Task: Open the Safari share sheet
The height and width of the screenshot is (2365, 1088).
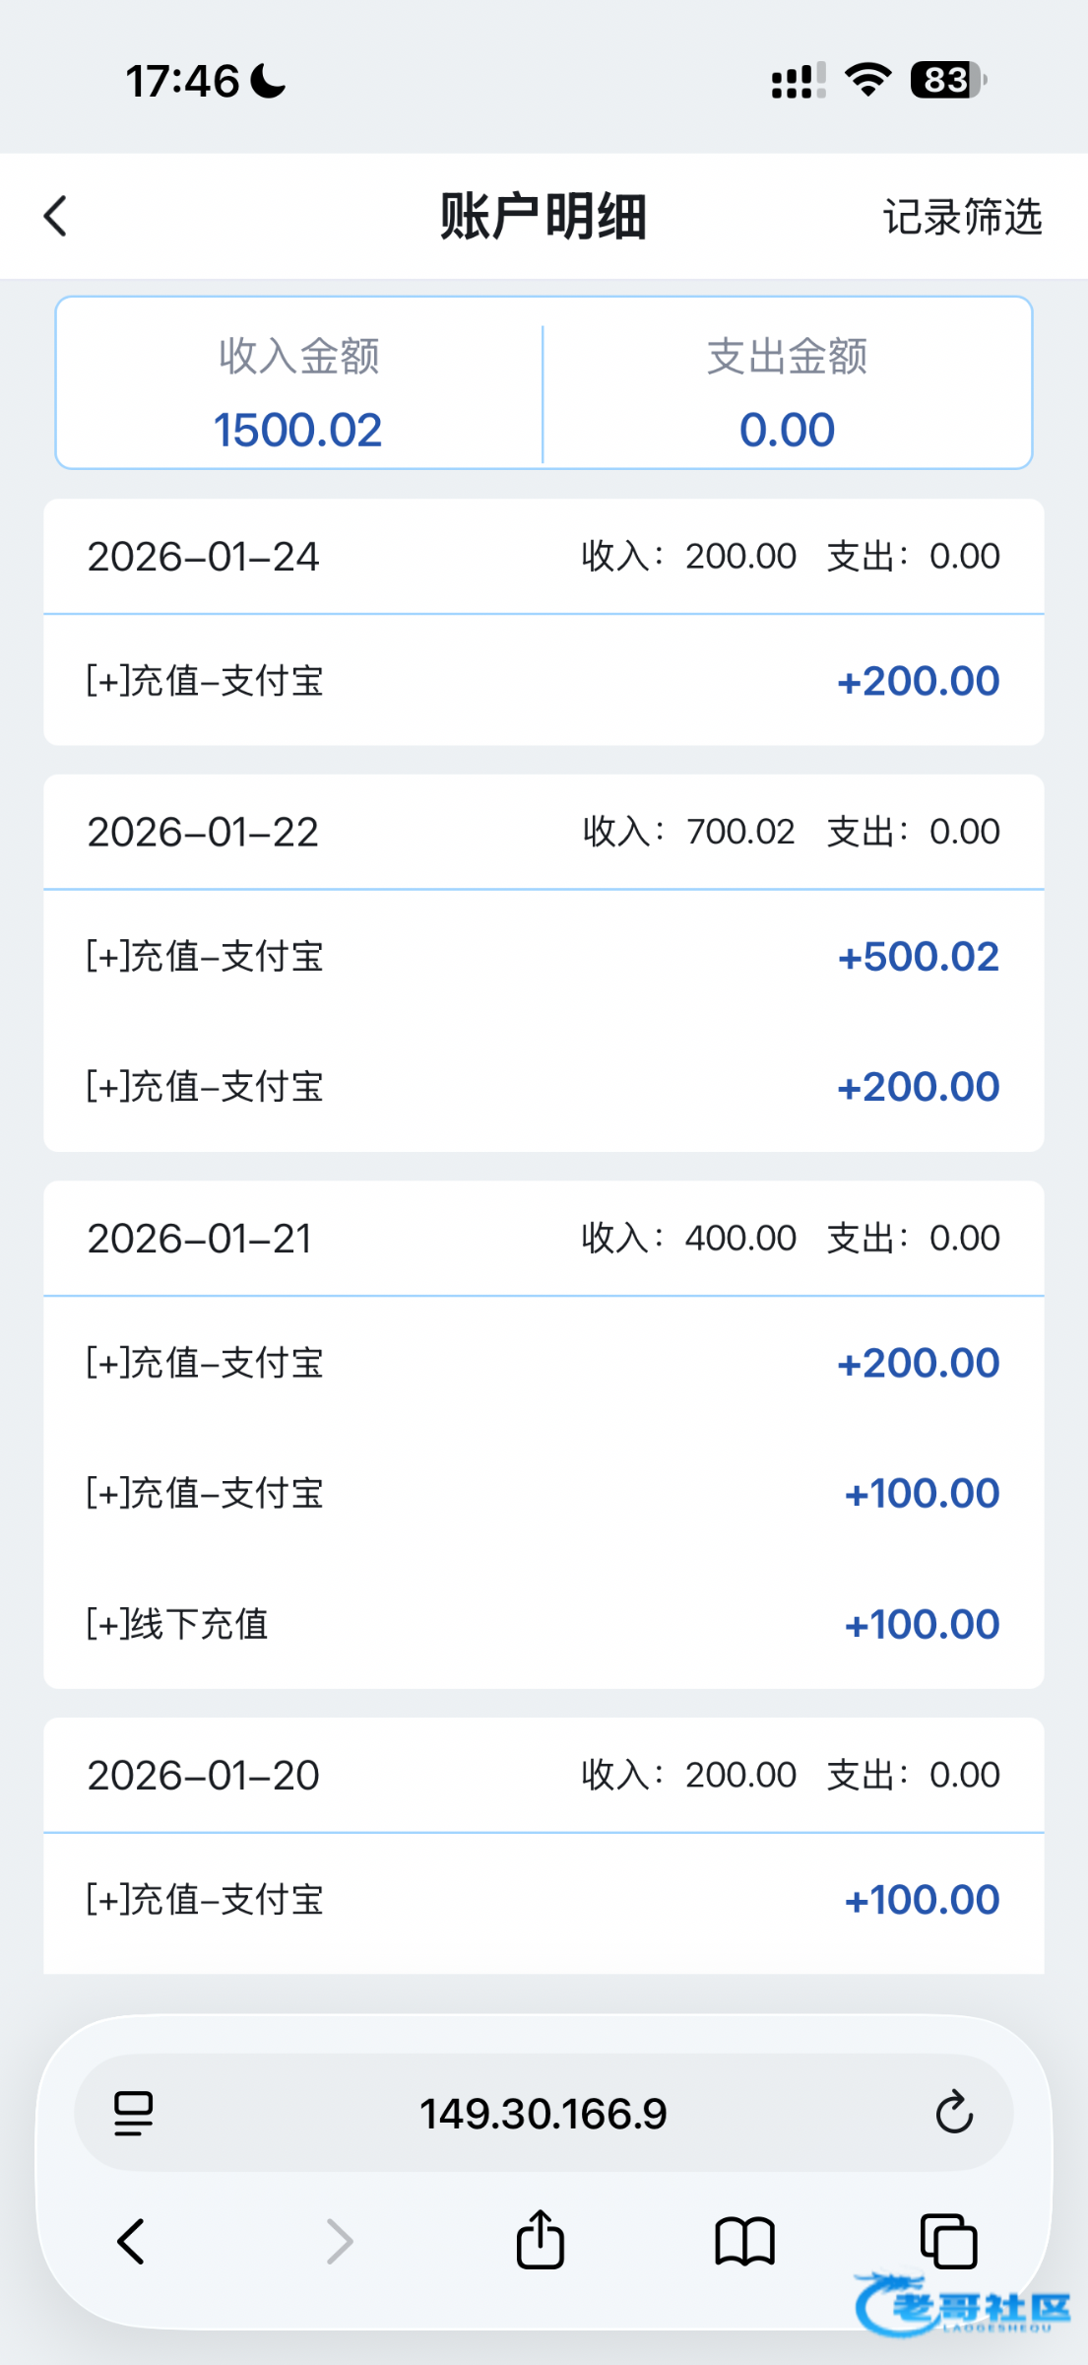Action: pos(541,2240)
